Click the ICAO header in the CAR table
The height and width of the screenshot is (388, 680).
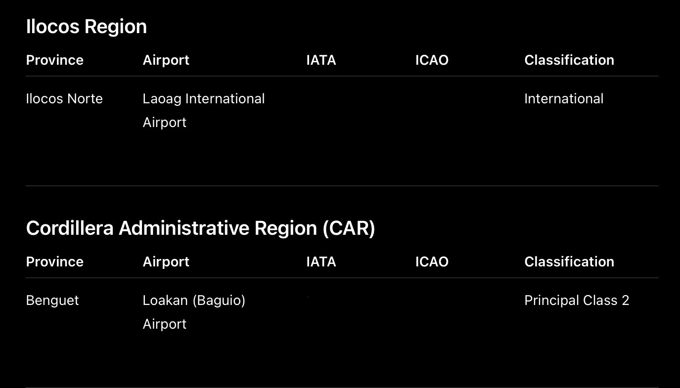[x=432, y=262]
